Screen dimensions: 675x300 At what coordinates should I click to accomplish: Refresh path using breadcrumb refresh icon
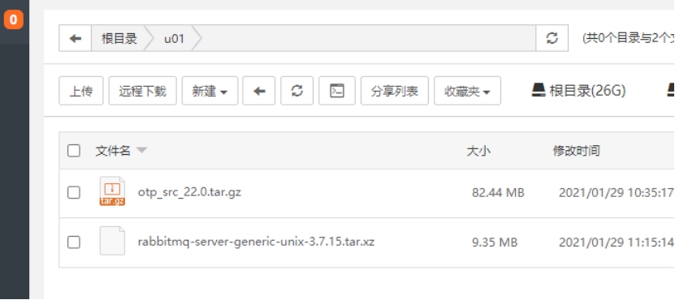point(552,38)
